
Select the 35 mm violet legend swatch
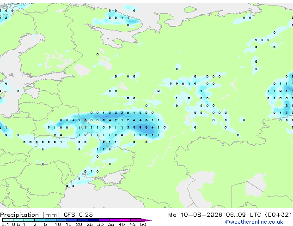(x=114, y=220)
